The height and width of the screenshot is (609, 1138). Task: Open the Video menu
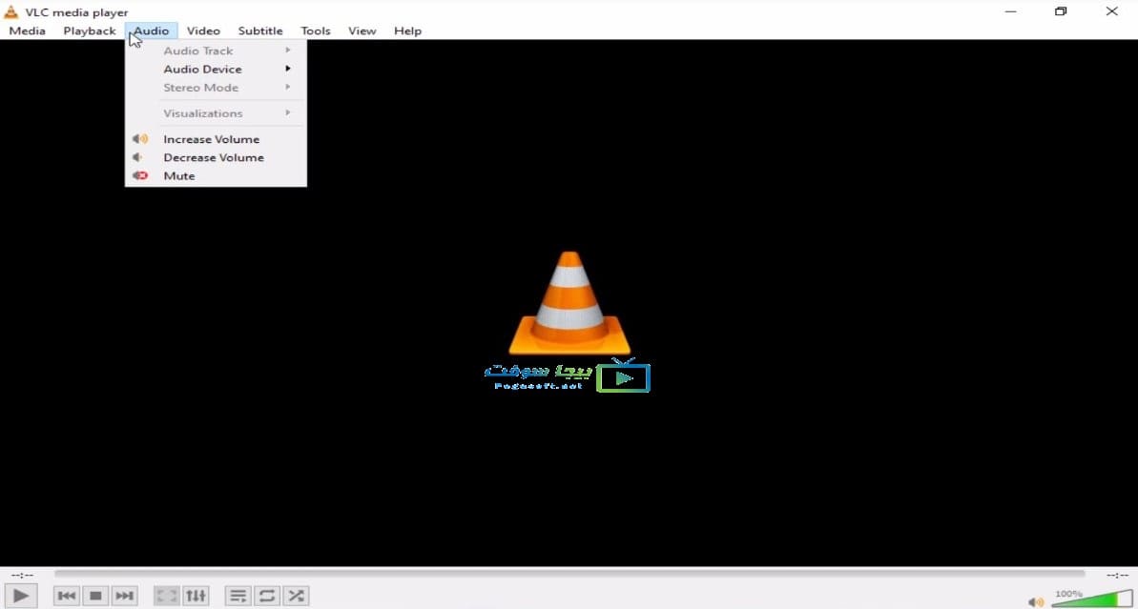203,30
